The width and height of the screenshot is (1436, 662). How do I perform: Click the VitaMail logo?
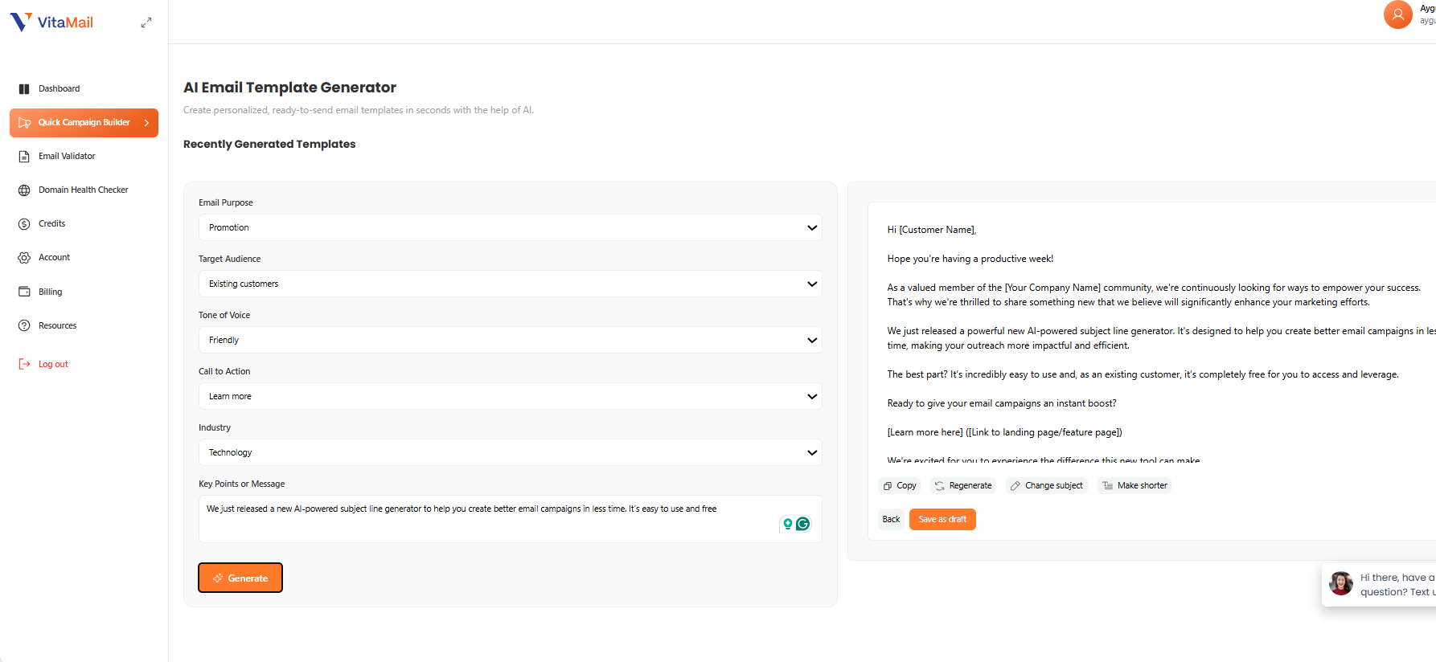pos(51,22)
